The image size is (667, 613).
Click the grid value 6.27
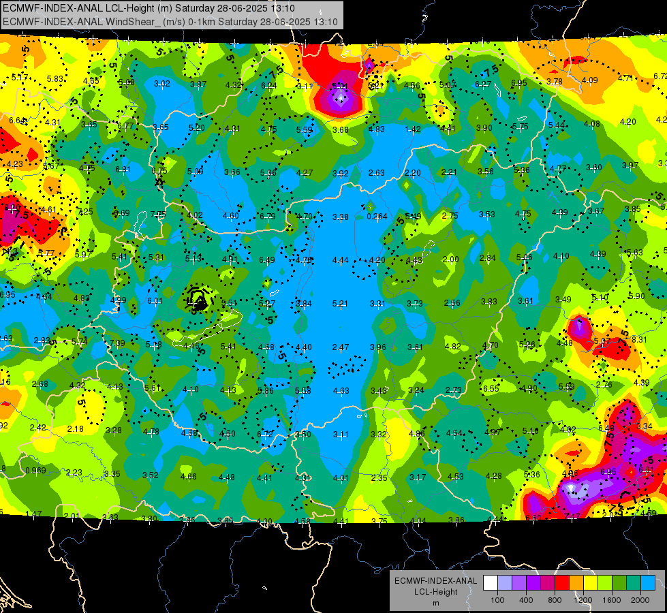483,84
